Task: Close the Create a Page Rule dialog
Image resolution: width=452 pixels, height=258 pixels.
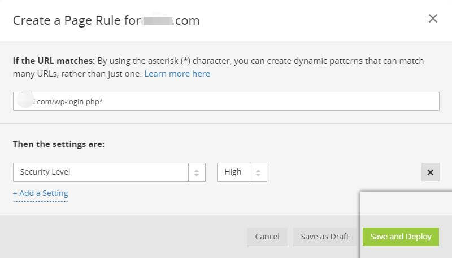Action: tap(433, 19)
